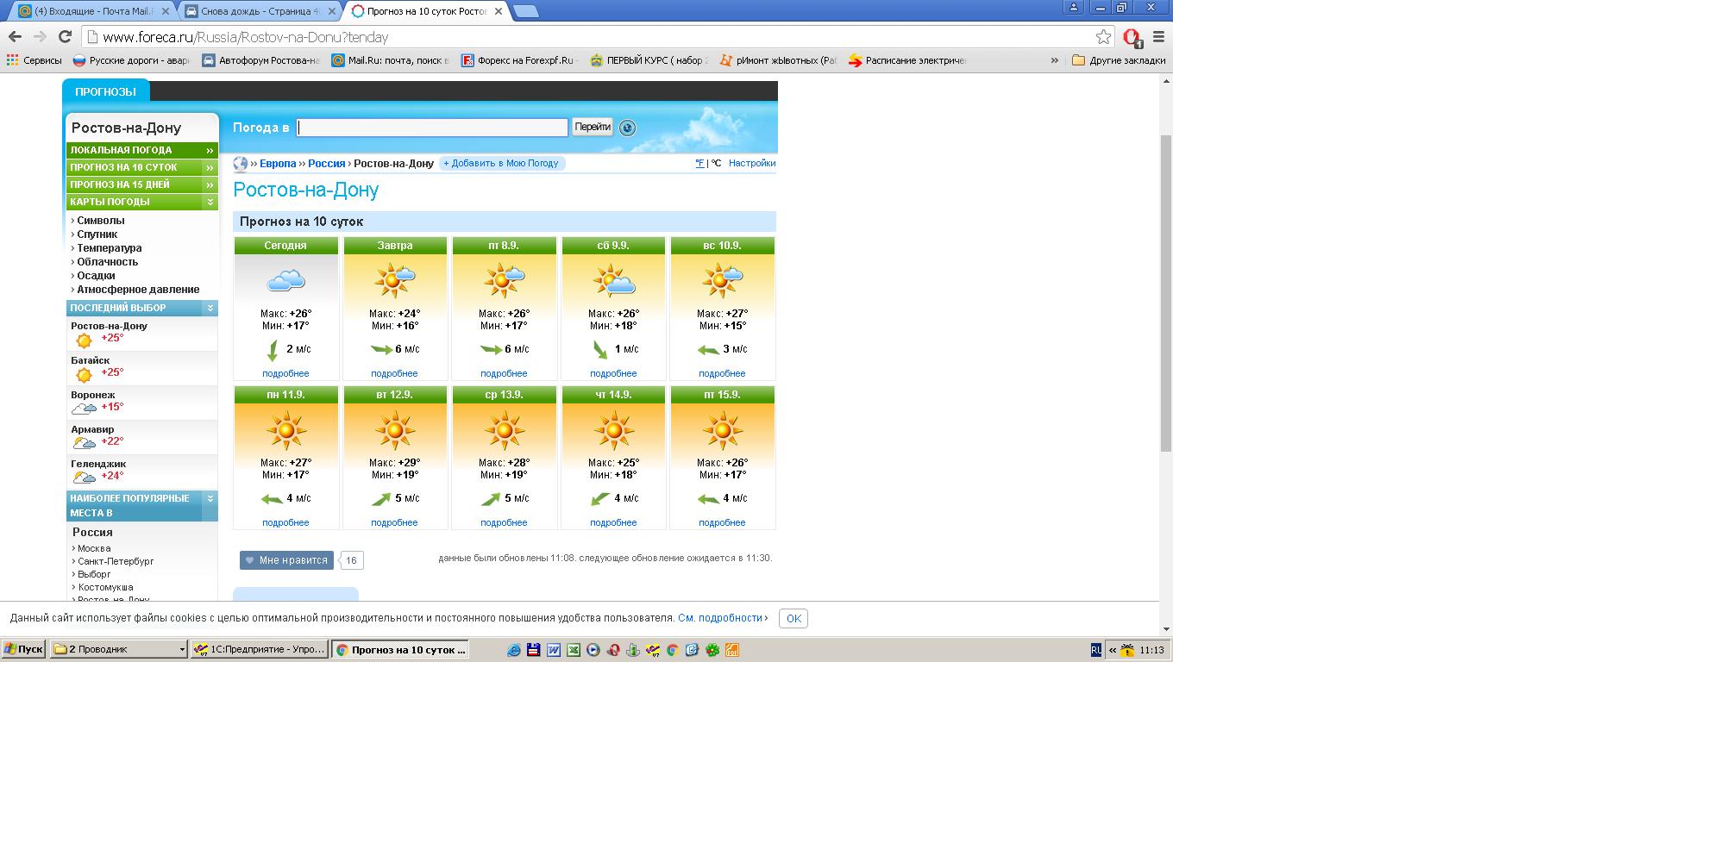Click the breadcrumb globe icon before Европа

[x=241, y=164]
